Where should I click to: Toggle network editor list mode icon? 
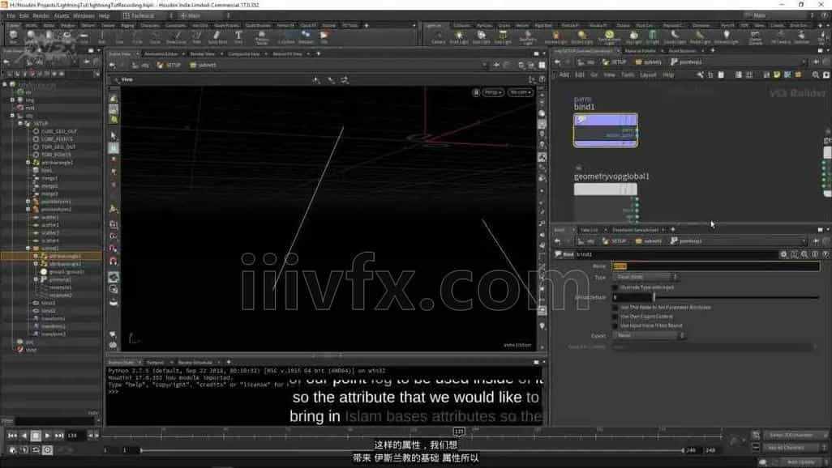click(738, 75)
